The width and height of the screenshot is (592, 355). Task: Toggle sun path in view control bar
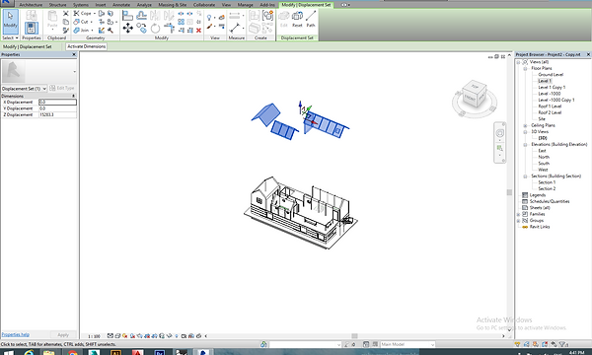[125, 335]
